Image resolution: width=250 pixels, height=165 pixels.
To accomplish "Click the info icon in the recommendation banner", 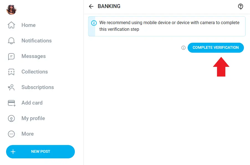I will pos(94,23).
